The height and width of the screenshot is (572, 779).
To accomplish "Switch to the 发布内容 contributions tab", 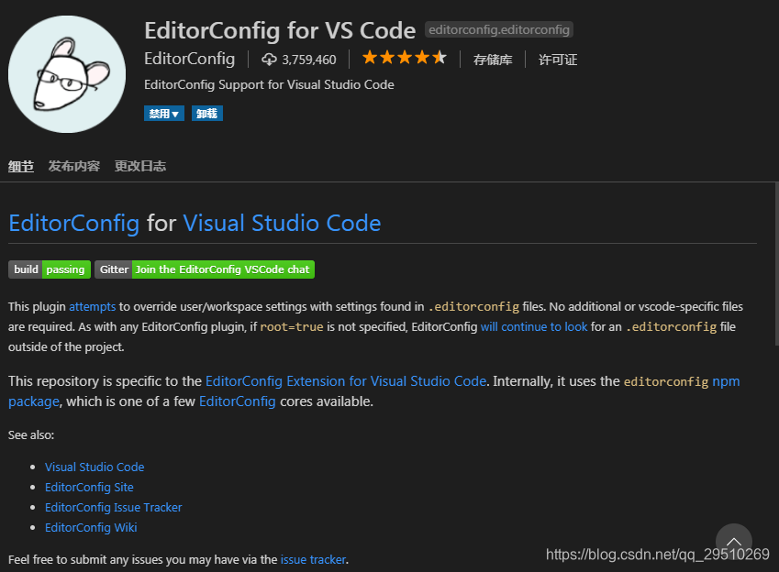I will pos(74,166).
